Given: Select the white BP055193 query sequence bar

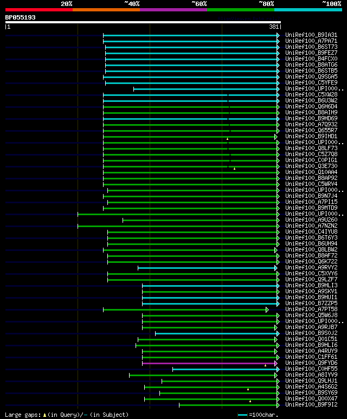Looking at the screenshot, I should click(143, 22).
